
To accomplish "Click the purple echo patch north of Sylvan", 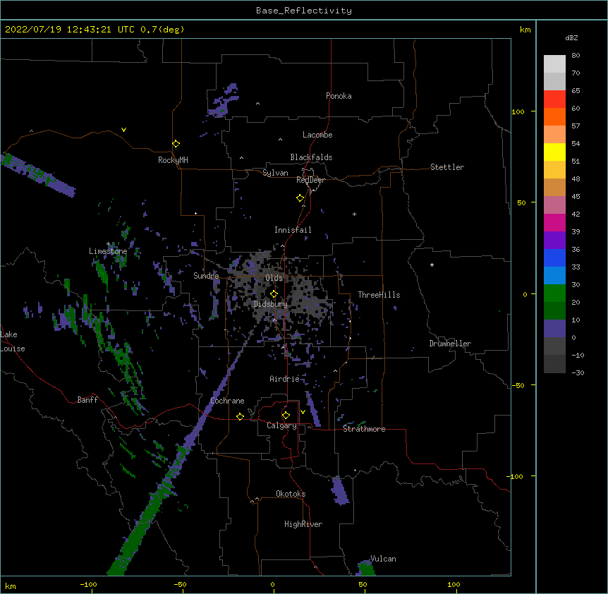I will (x=221, y=101).
